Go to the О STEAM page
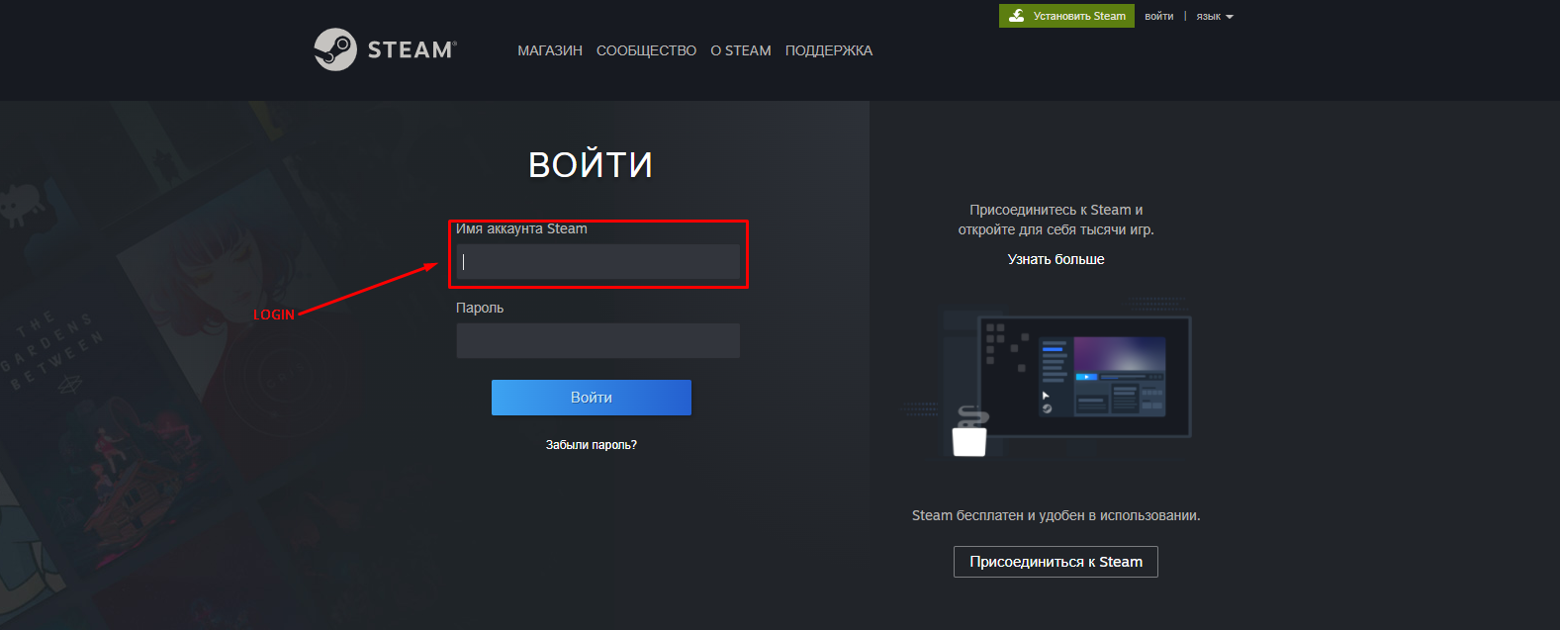 tap(740, 50)
